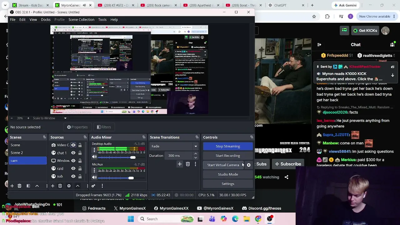The image size is (400, 225).
Task: Zoom in preview with plus icon
Action: pos(28,118)
